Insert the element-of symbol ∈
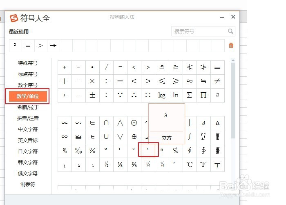 [x=92, y=123]
